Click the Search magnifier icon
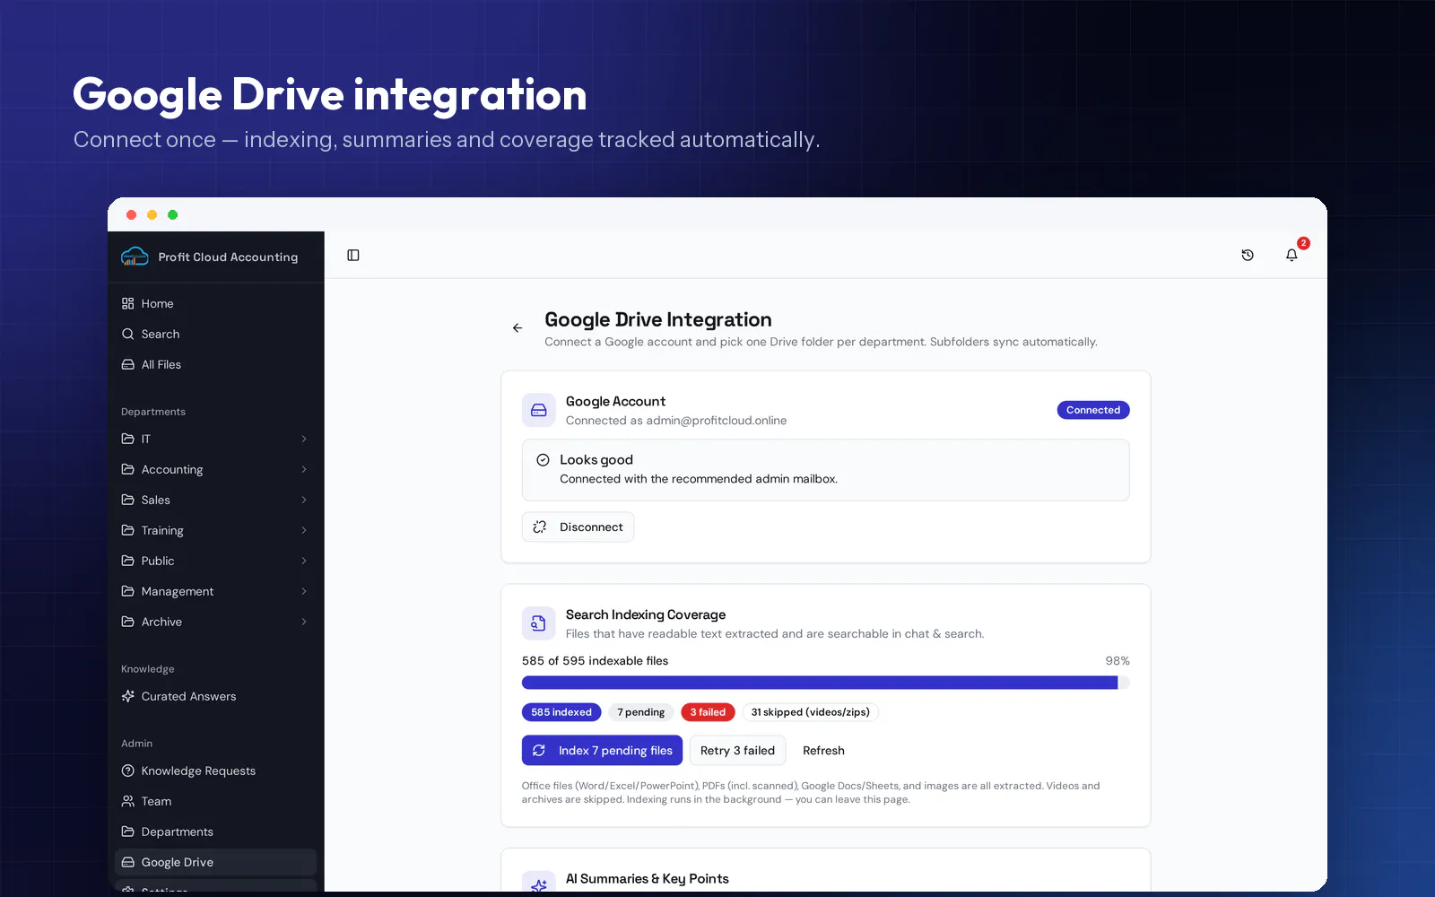The height and width of the screenshot is (897, 1435). 128,335
